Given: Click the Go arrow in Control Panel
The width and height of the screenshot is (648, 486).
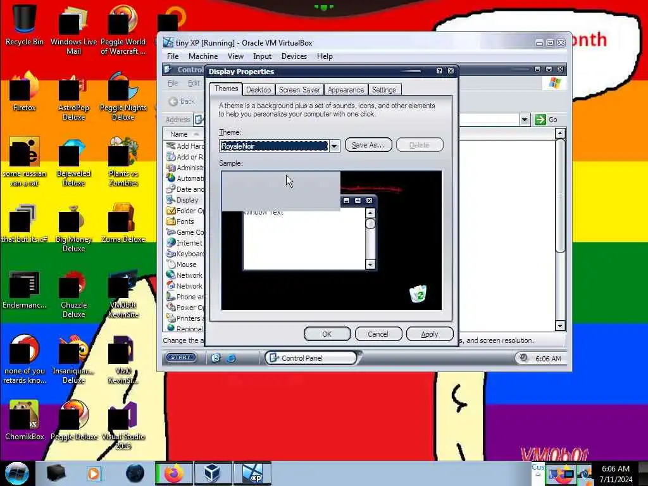Looking at the screenshot, I should 540,120.
